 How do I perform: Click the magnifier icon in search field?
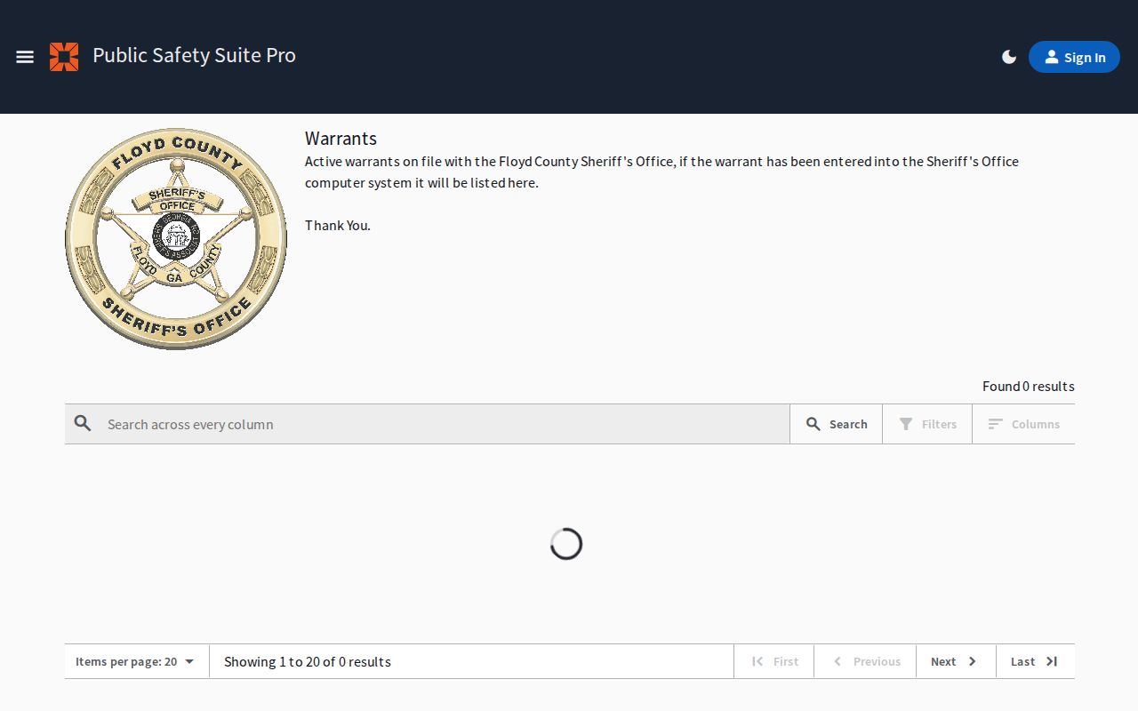click(83, 424)
